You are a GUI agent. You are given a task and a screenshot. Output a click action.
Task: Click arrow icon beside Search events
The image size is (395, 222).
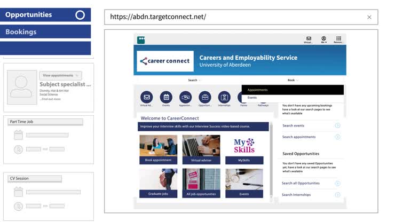(337, 125)
